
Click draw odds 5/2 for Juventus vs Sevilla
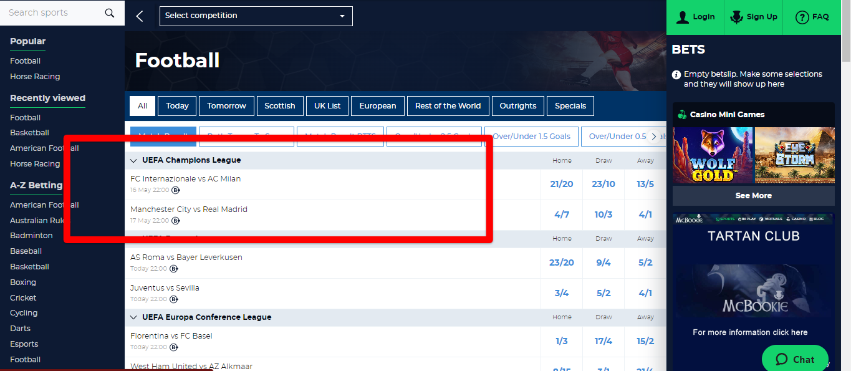click(603, 294)
